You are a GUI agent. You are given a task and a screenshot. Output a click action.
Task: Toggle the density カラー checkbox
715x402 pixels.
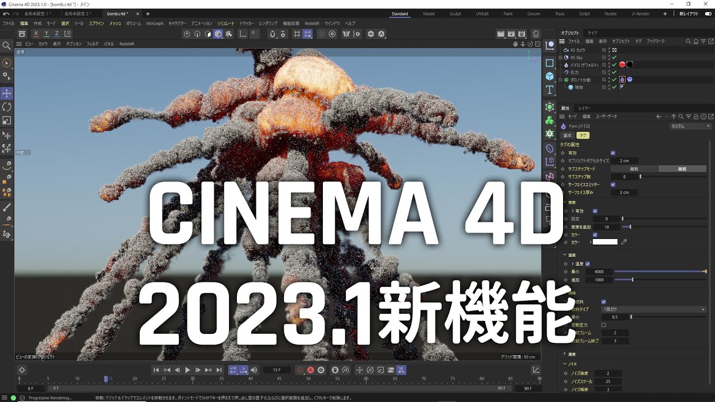pos(595,234)
